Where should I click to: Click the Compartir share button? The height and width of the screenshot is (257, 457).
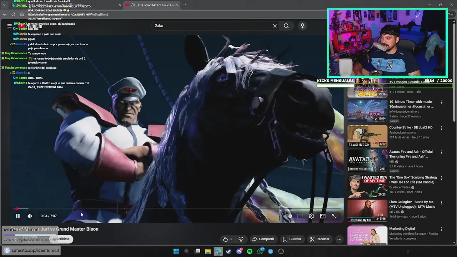point(263,239)
